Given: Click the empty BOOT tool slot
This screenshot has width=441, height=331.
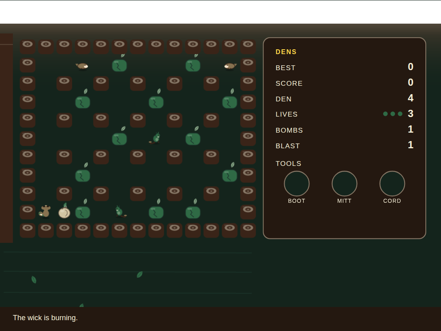Looking at the screenshot, I should click(x=297, y=184).
